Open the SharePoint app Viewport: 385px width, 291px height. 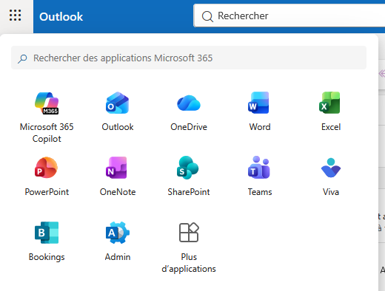click(189, 176)
